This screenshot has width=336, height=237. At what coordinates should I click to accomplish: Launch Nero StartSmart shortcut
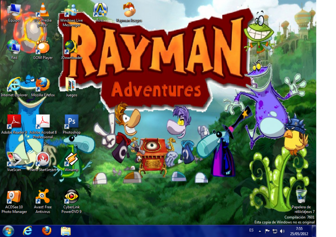point(43,162)
